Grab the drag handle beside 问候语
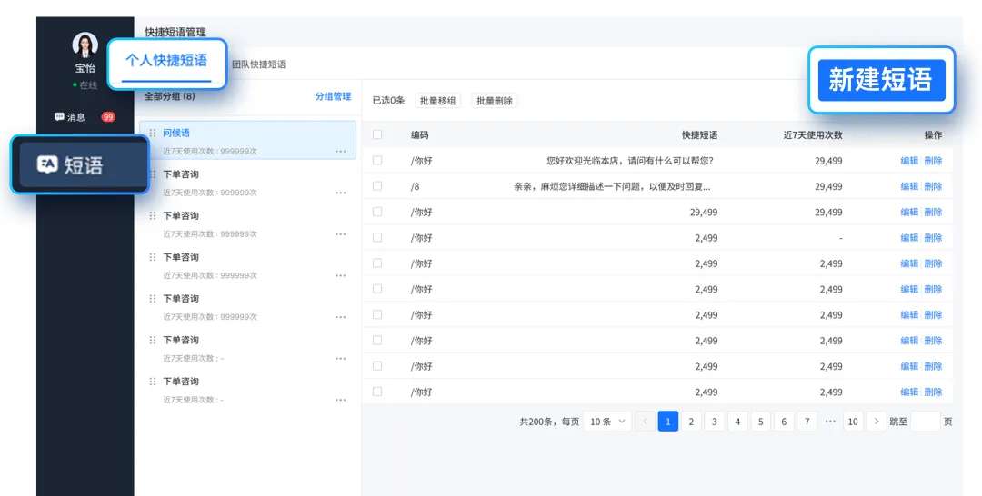982x496 pixels. [153, 134]
